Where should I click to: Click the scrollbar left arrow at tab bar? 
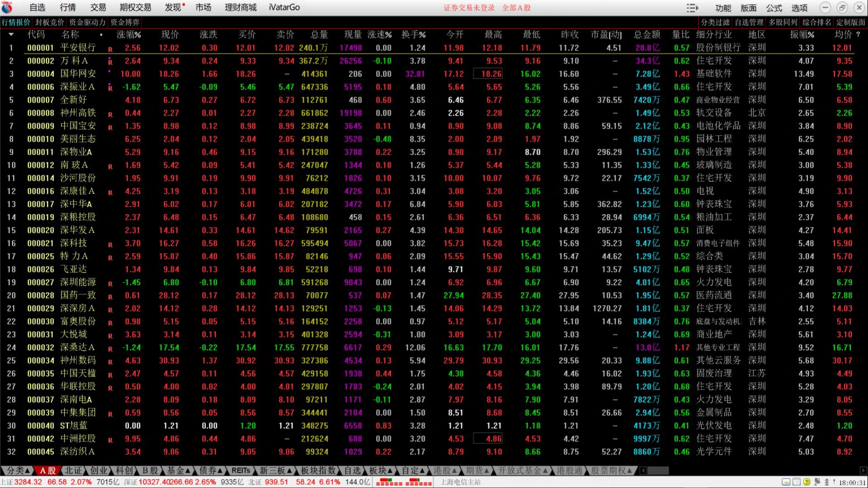pyautogui.click(x=643, y=470)
